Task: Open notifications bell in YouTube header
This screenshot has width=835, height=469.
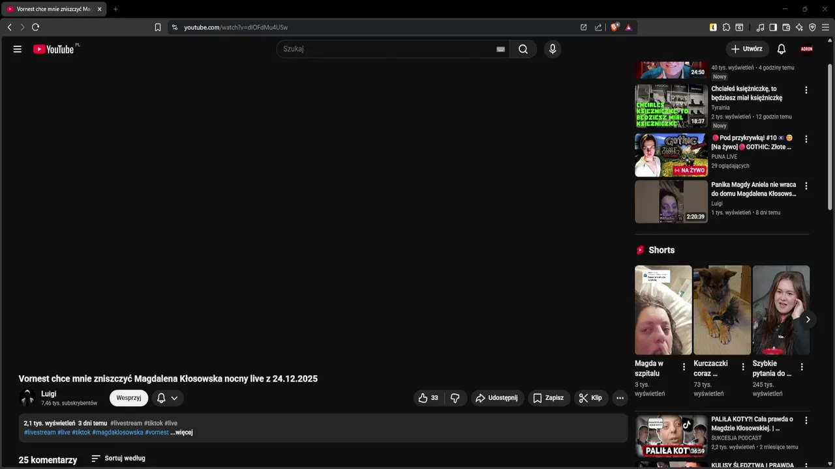Action: [x=782, y=49]
